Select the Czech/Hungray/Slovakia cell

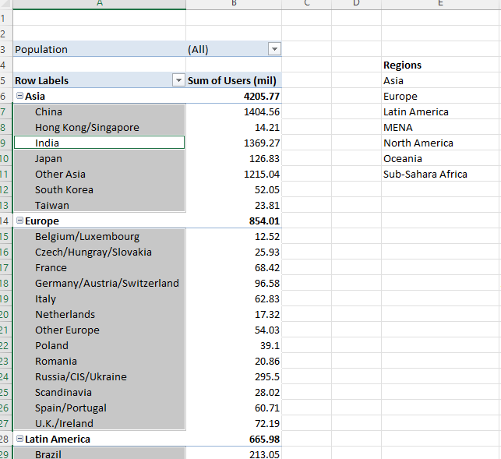click(100, 252)
